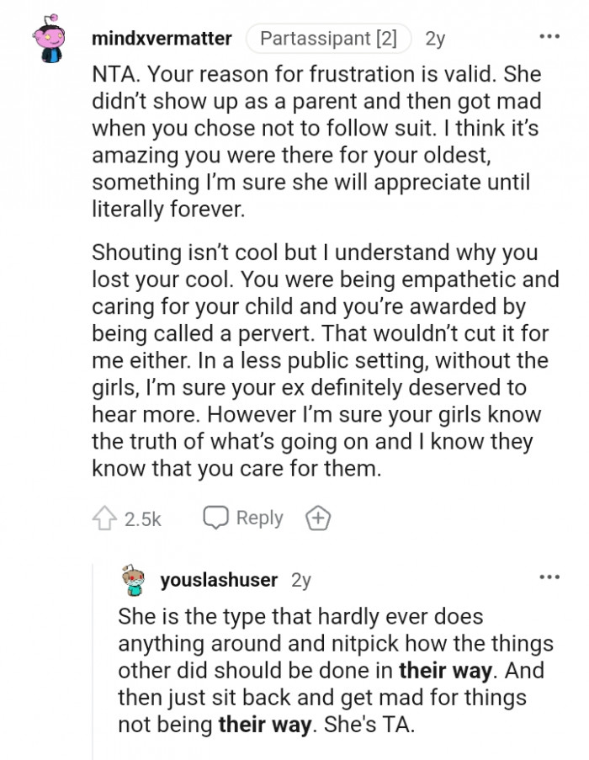
Task: Open the award plus icon on the comment
Action: 317,518
